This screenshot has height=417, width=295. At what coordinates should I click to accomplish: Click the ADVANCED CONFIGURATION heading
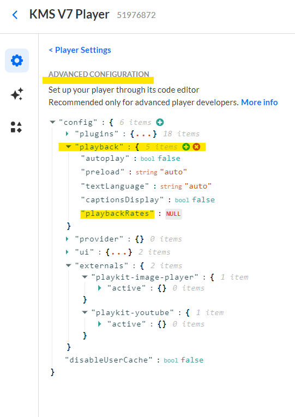tap(99, 74)
